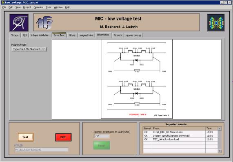
Task: Click the IFJ logo in header
Action: coord(44,22)
